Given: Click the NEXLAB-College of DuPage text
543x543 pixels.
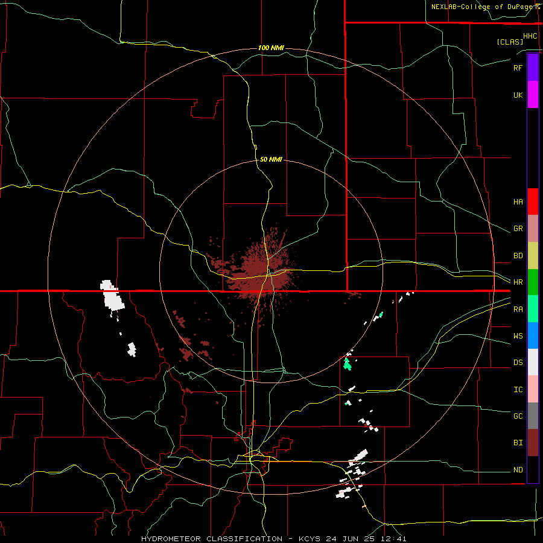Looking at the screenshot, I should coord(483,7).
